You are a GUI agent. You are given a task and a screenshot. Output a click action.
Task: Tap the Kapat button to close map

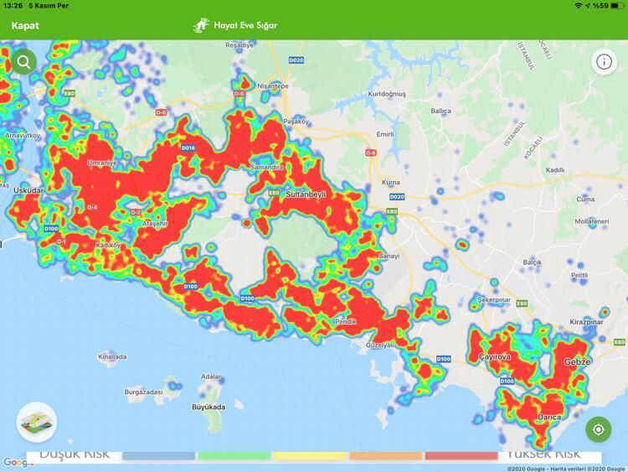tap(25, 25)
